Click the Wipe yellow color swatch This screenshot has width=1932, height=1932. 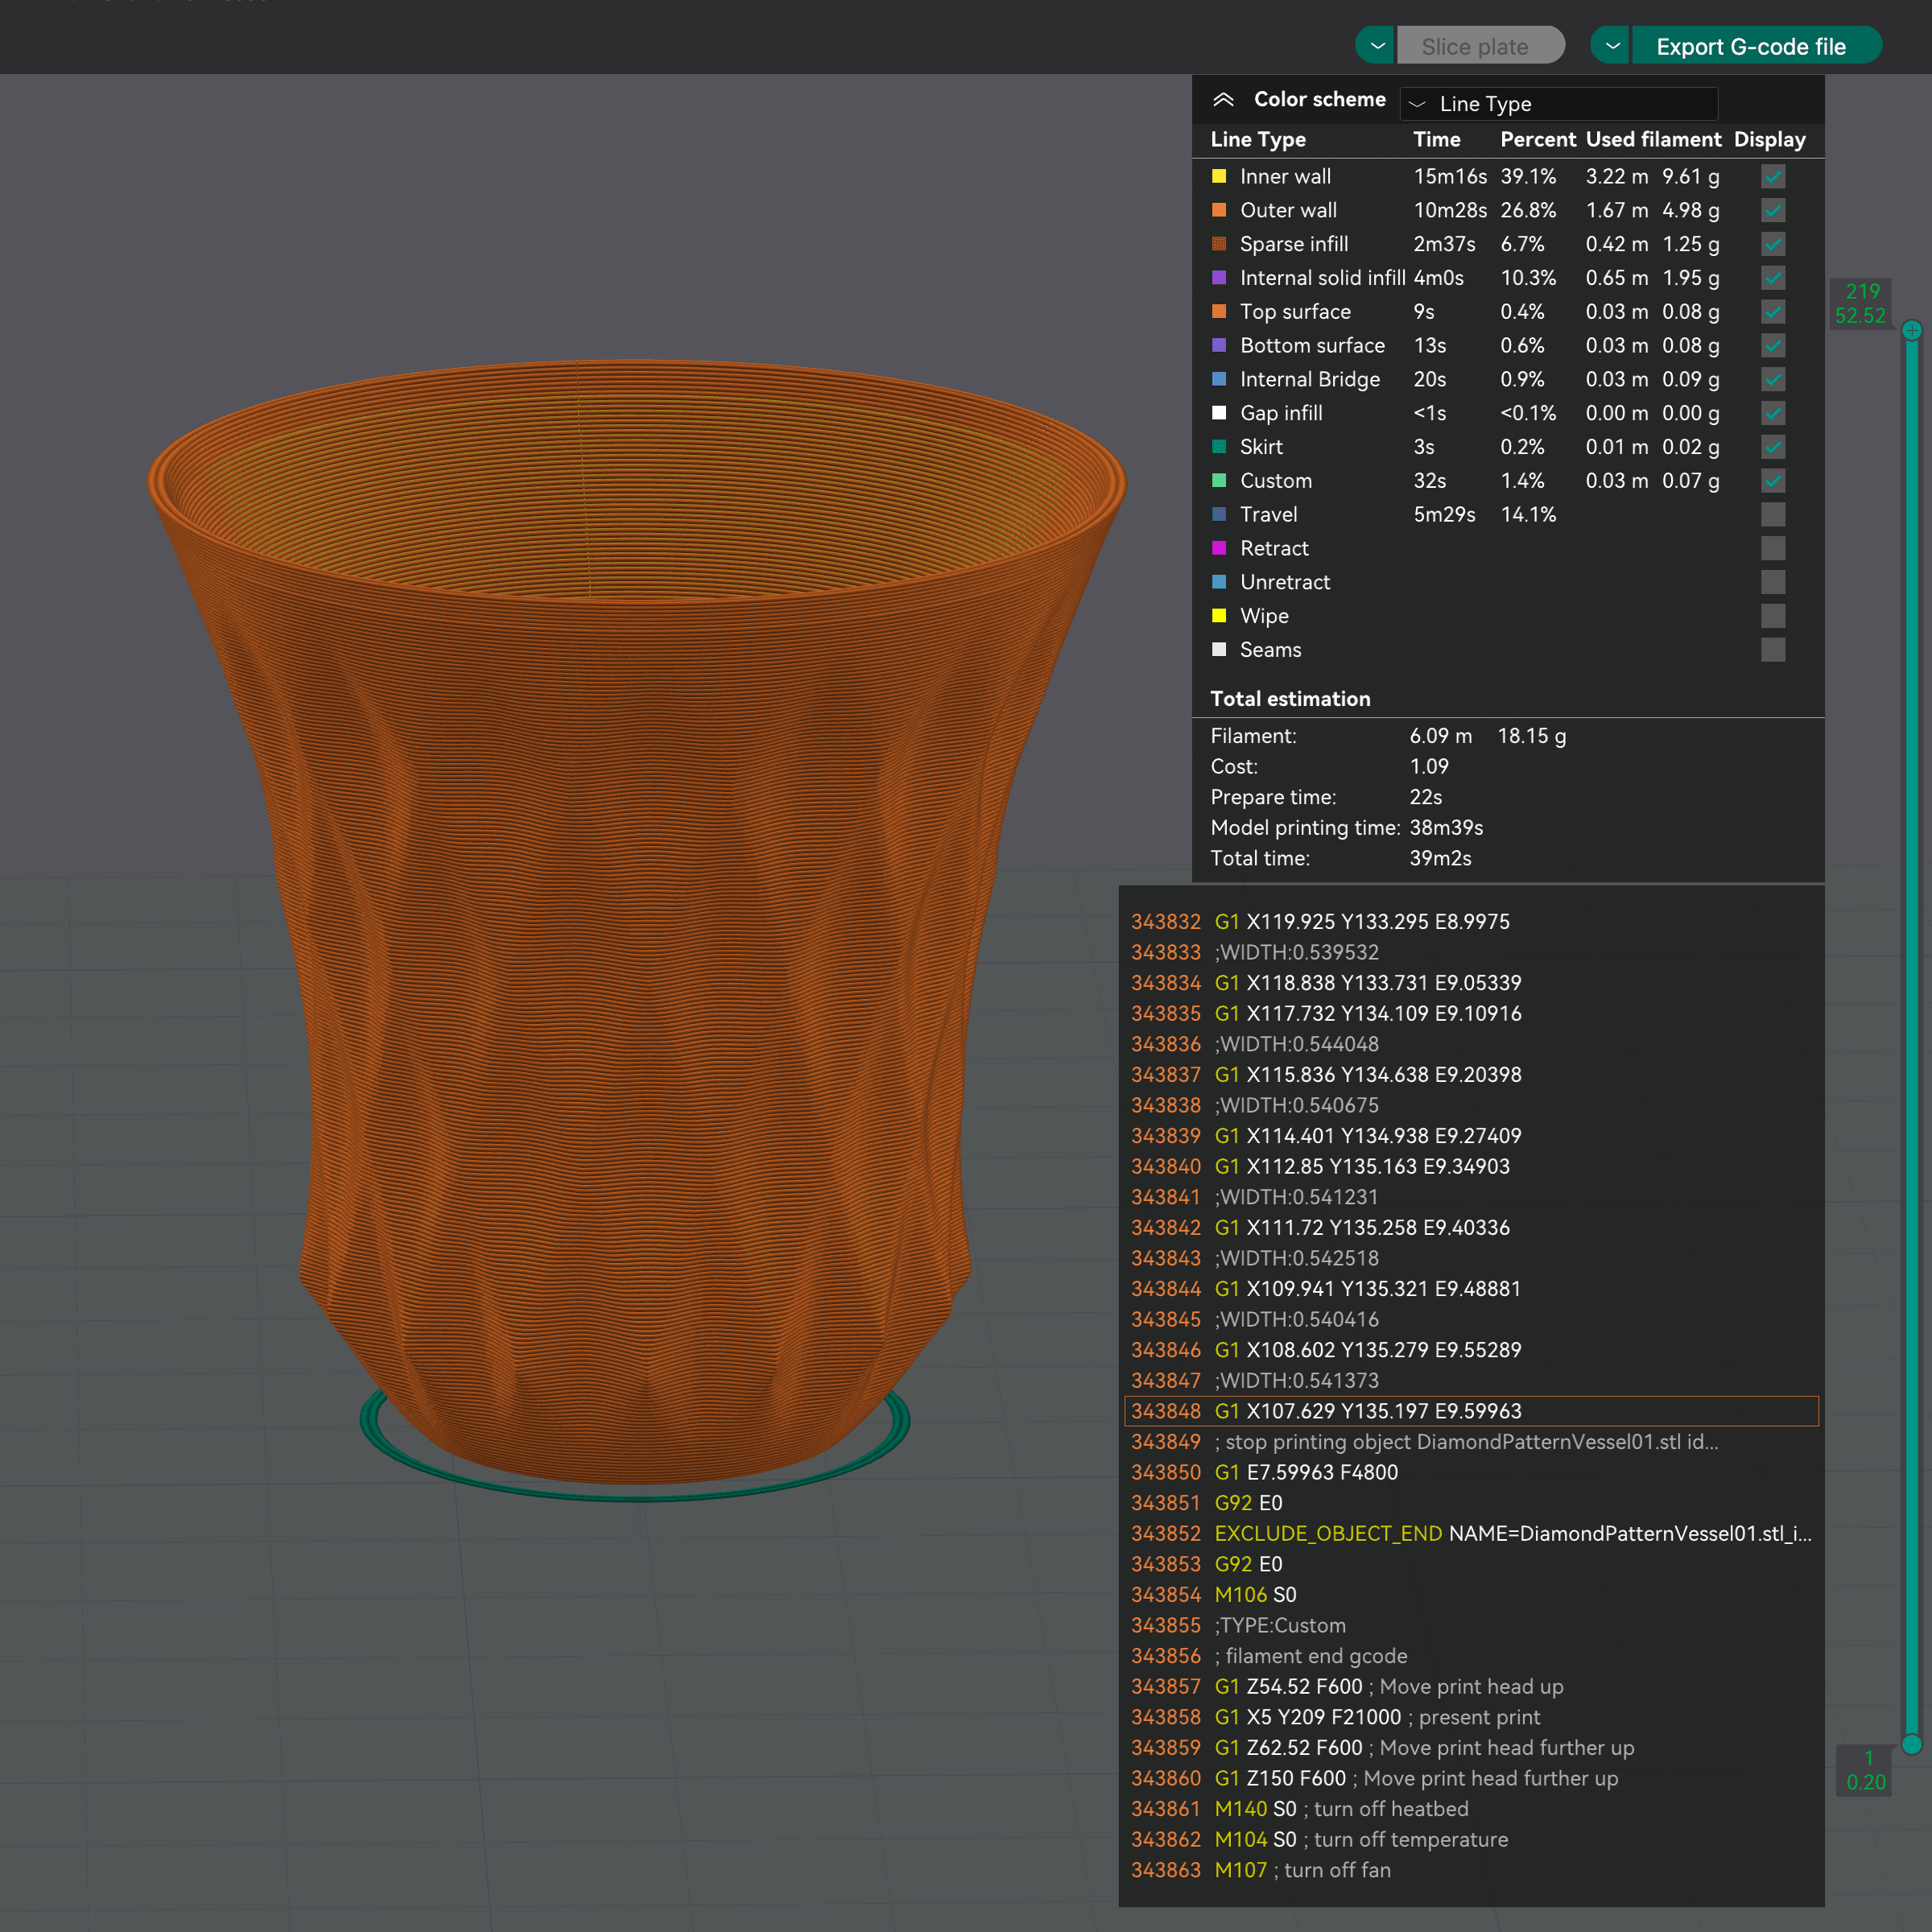click(x=1219, y=616)
